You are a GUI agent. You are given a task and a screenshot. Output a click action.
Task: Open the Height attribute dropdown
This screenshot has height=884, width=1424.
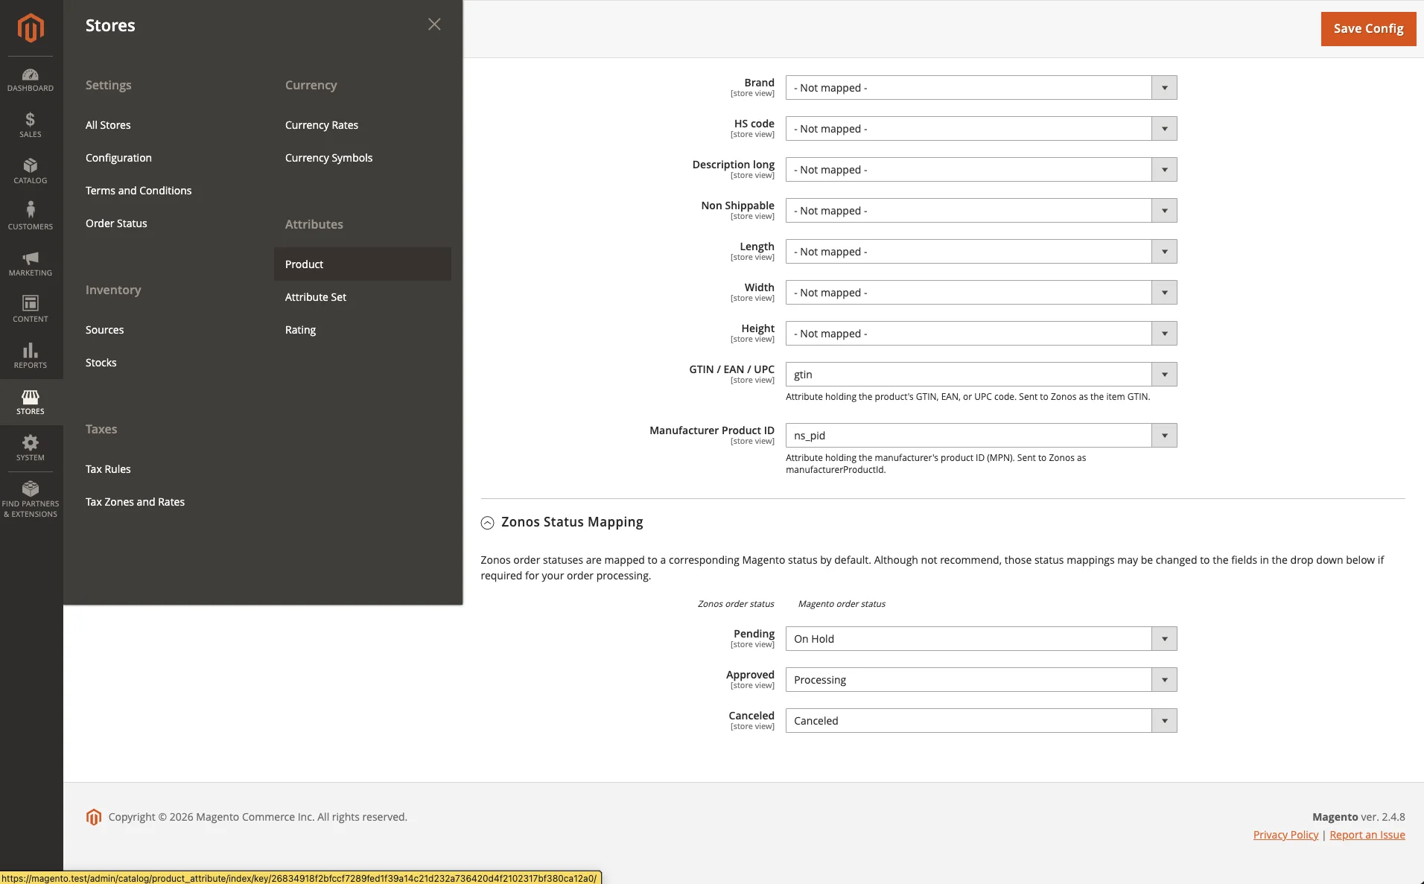981,334
